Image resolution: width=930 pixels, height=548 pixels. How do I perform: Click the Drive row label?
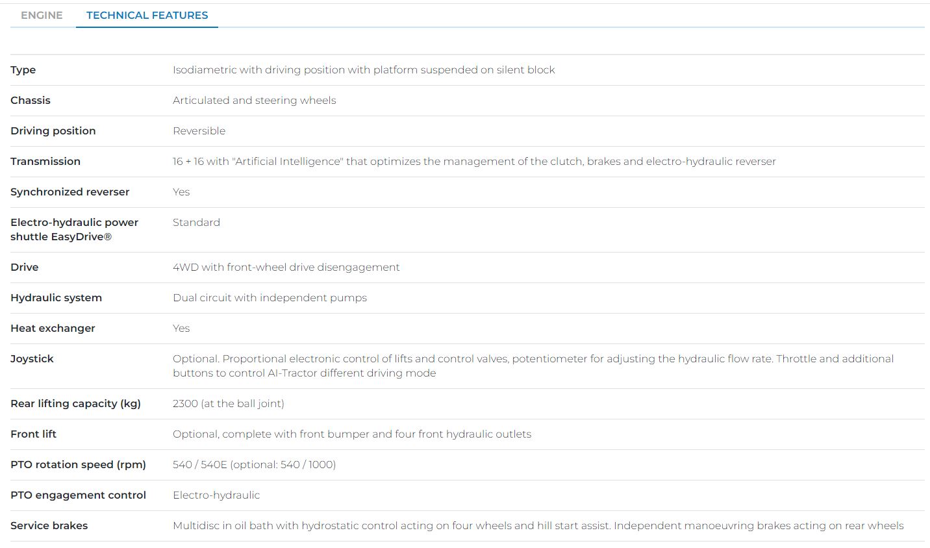25,268
